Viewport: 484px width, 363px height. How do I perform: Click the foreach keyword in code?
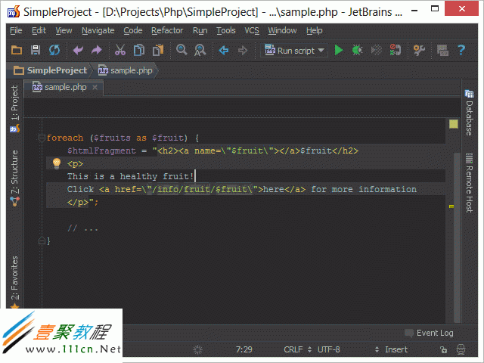coord(65,138)
